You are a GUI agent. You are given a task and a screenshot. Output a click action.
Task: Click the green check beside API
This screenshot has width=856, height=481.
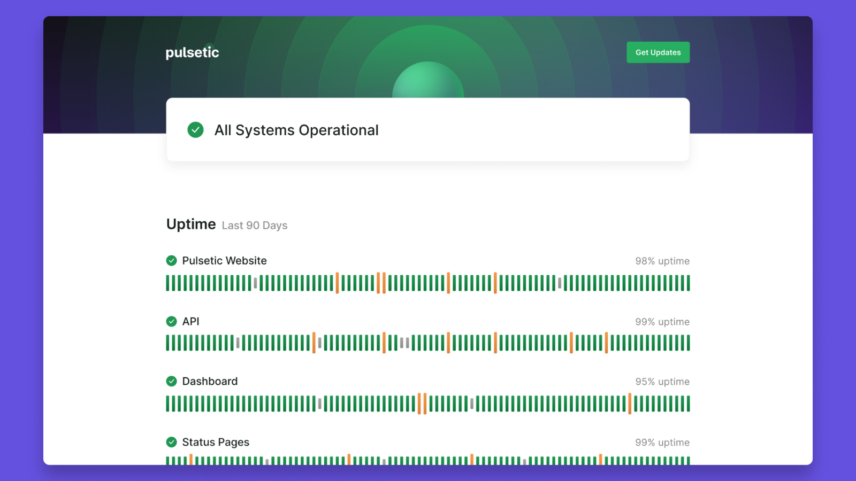coord(171,321)
